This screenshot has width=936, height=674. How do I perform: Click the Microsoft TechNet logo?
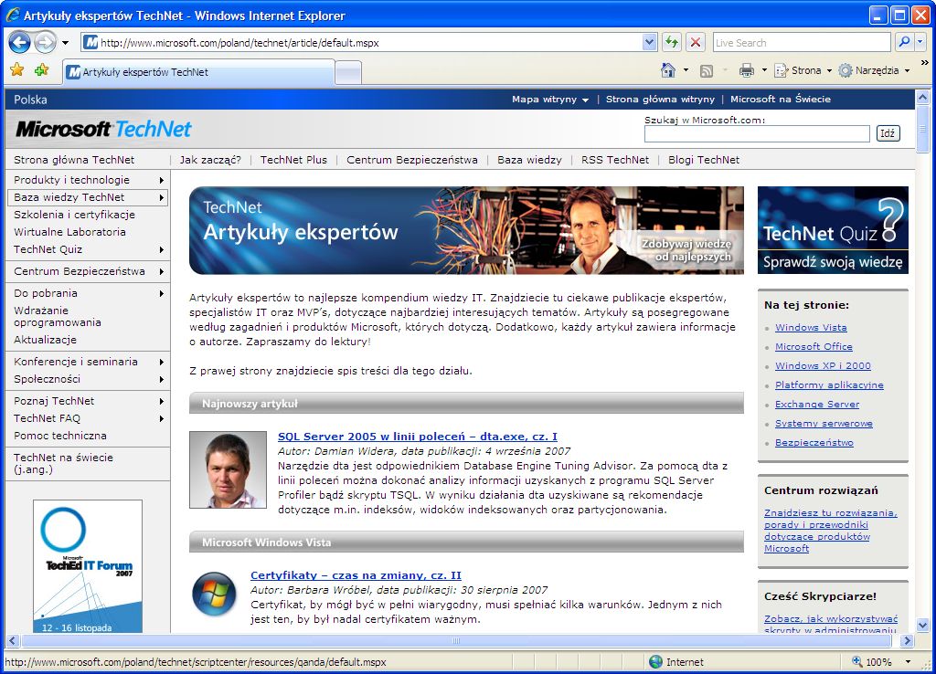[x=104, y=129]
